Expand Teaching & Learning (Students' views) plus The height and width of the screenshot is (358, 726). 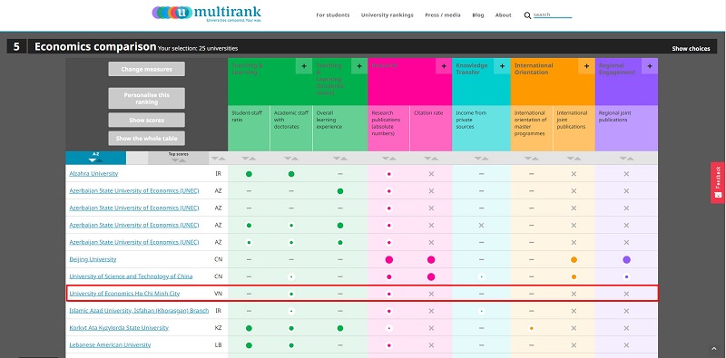pos(358,66)
